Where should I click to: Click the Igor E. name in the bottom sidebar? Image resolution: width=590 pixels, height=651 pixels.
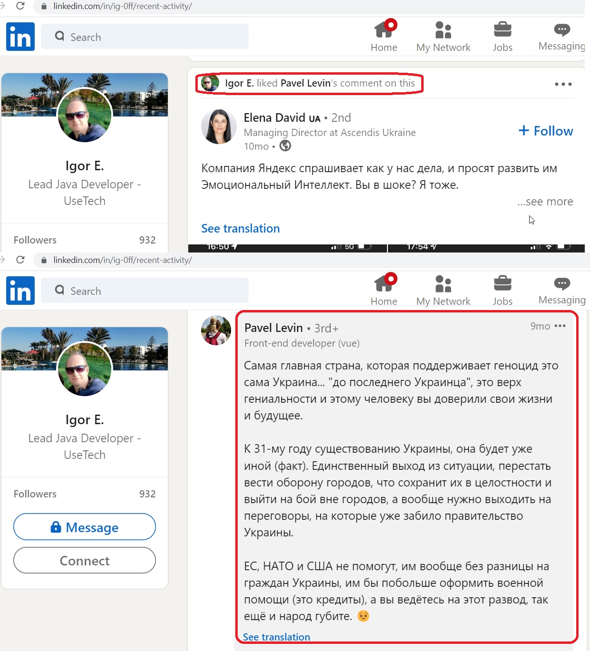pyautogui.click(x=85, y=419)
